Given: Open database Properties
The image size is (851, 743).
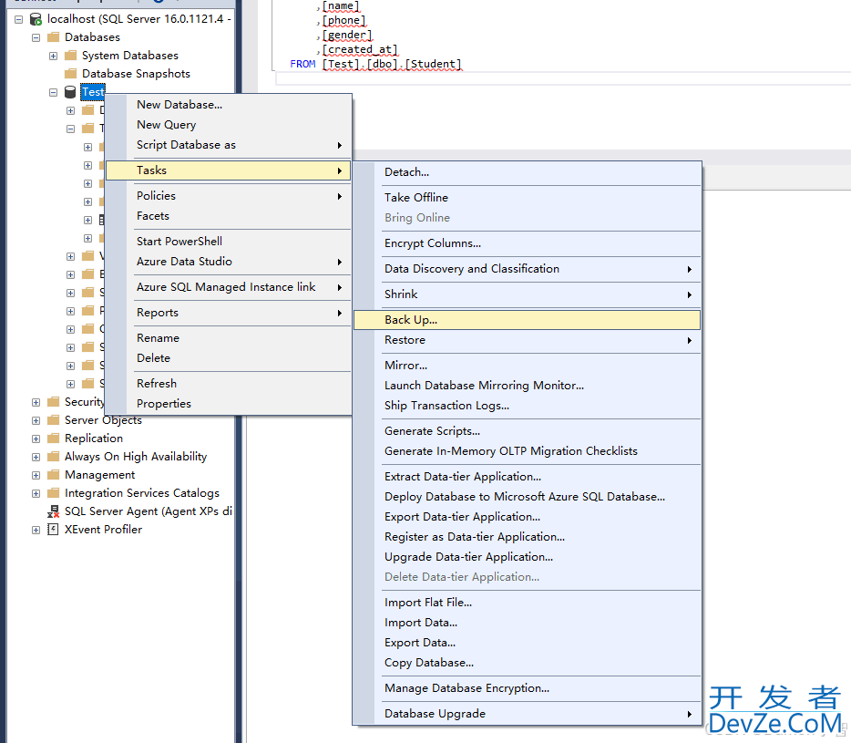Looking at the screenshot, I should (x=228, y=404).
